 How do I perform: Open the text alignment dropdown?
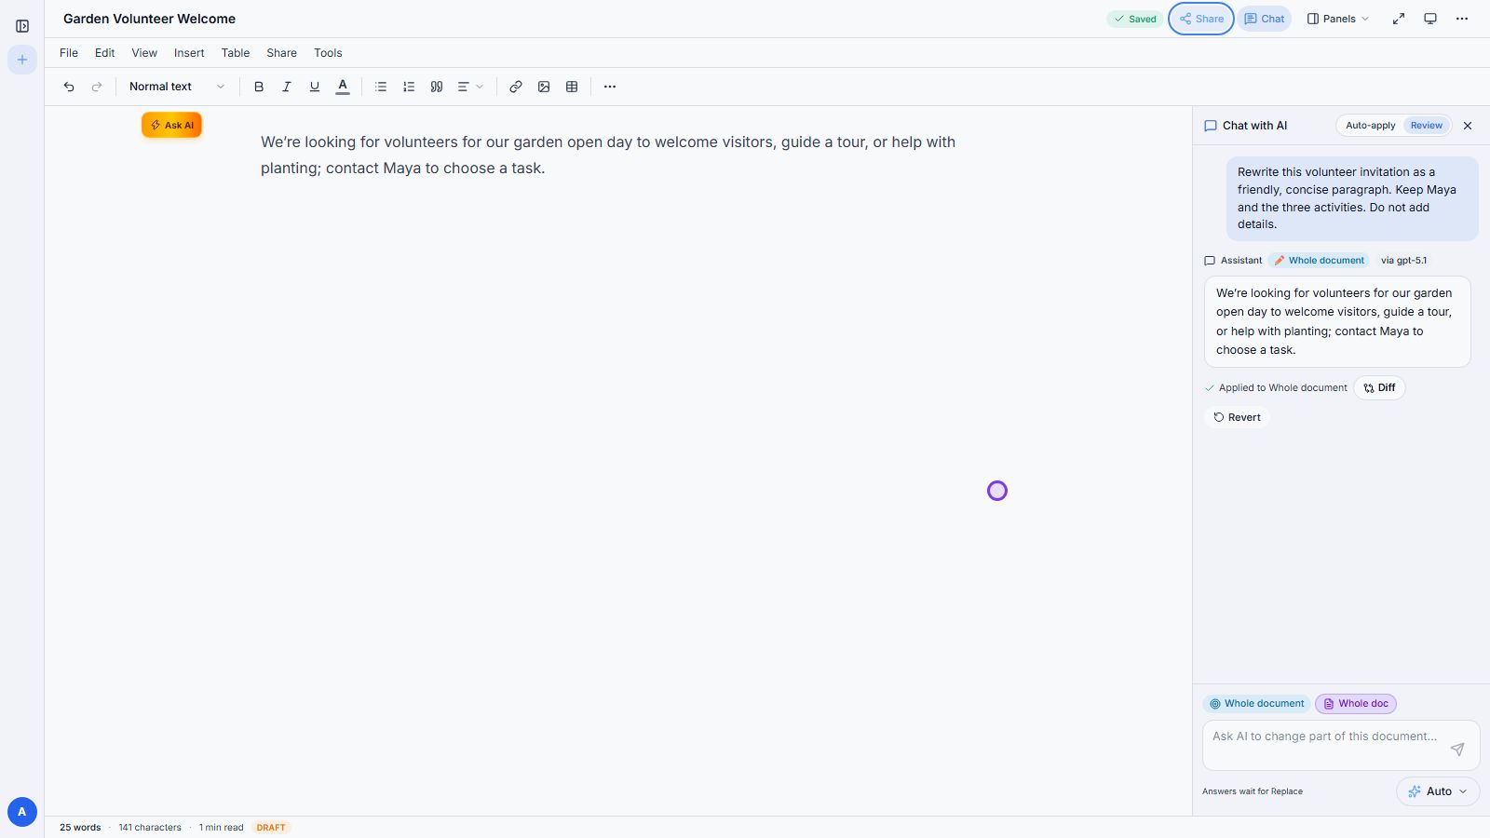pos(470,87)
